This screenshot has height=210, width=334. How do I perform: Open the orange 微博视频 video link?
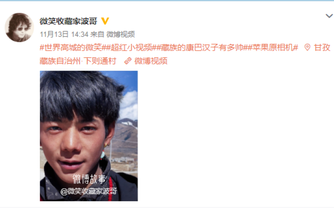(151, 61)
